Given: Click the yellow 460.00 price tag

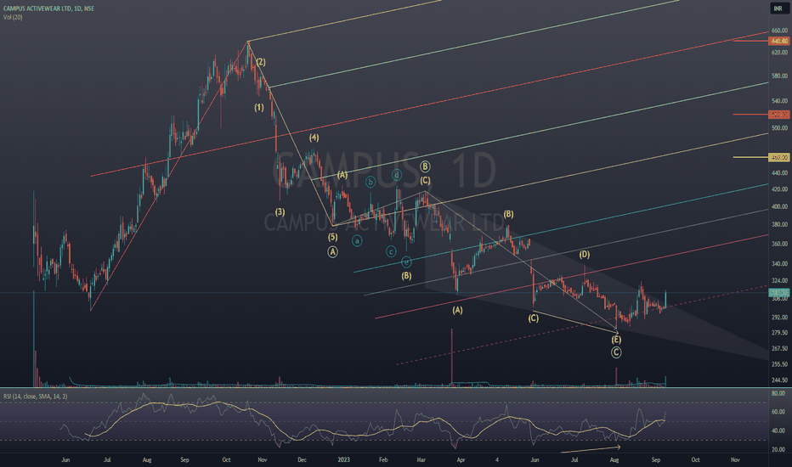Looking at the screenshot, I should pos(778,158).
